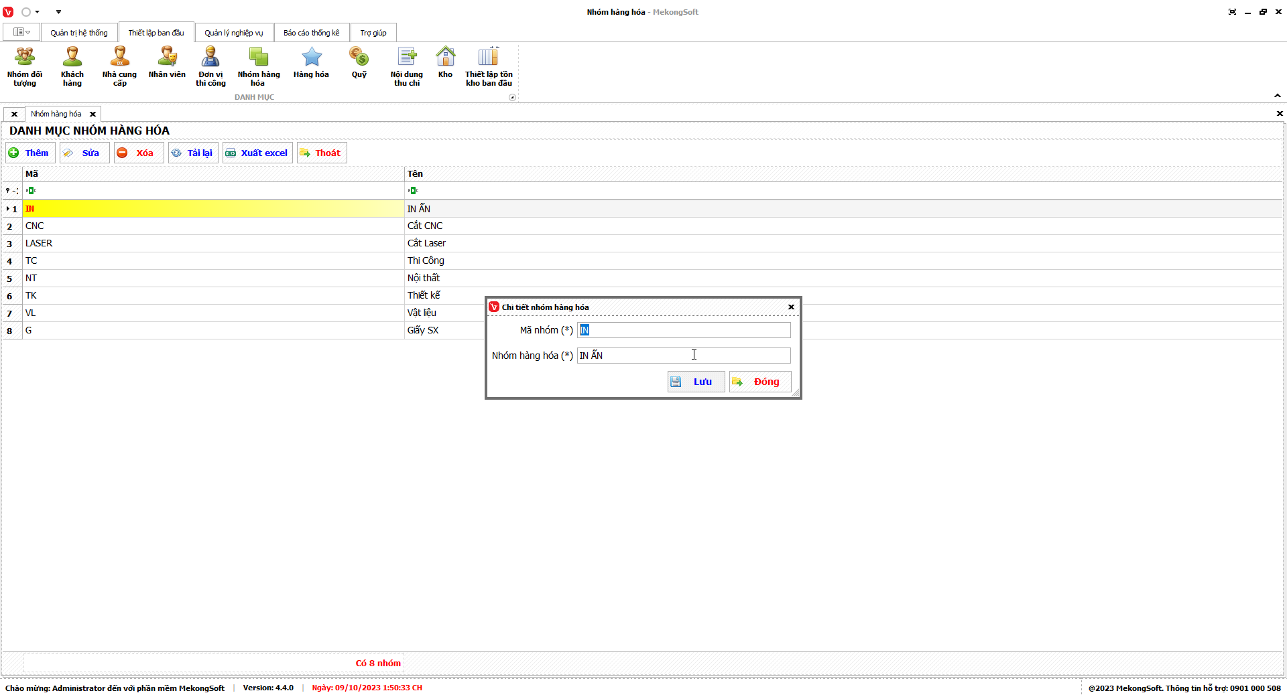Open the quick access customize arrow
Viewport: 1287px width, 695px height.
[x=58, y=12]
